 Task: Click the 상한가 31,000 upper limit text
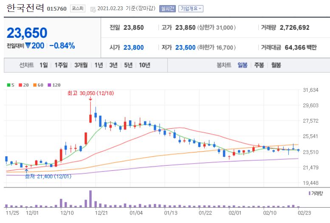pyautogui.click(x=216, y=28)
